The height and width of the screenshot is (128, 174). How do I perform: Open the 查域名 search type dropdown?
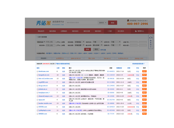[x=103, y=23]
